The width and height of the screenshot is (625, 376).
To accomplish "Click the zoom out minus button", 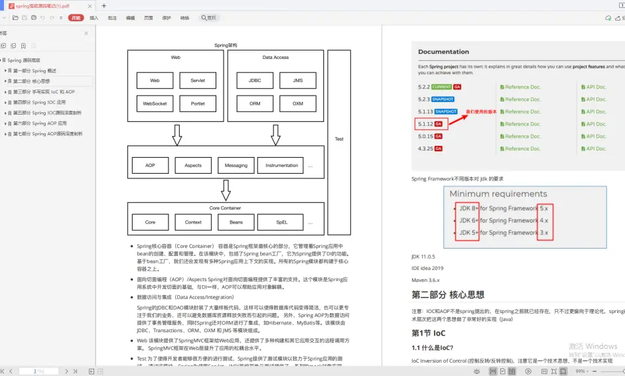I will tap(594, 371).
